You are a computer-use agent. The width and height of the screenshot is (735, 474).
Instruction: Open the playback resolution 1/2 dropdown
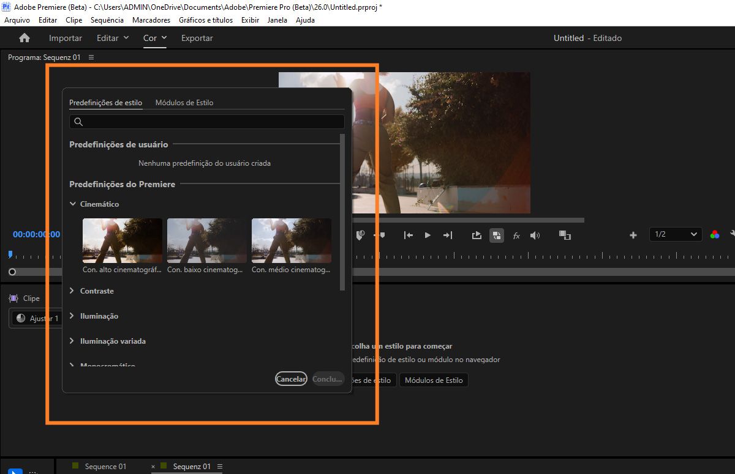pos(675,234)
